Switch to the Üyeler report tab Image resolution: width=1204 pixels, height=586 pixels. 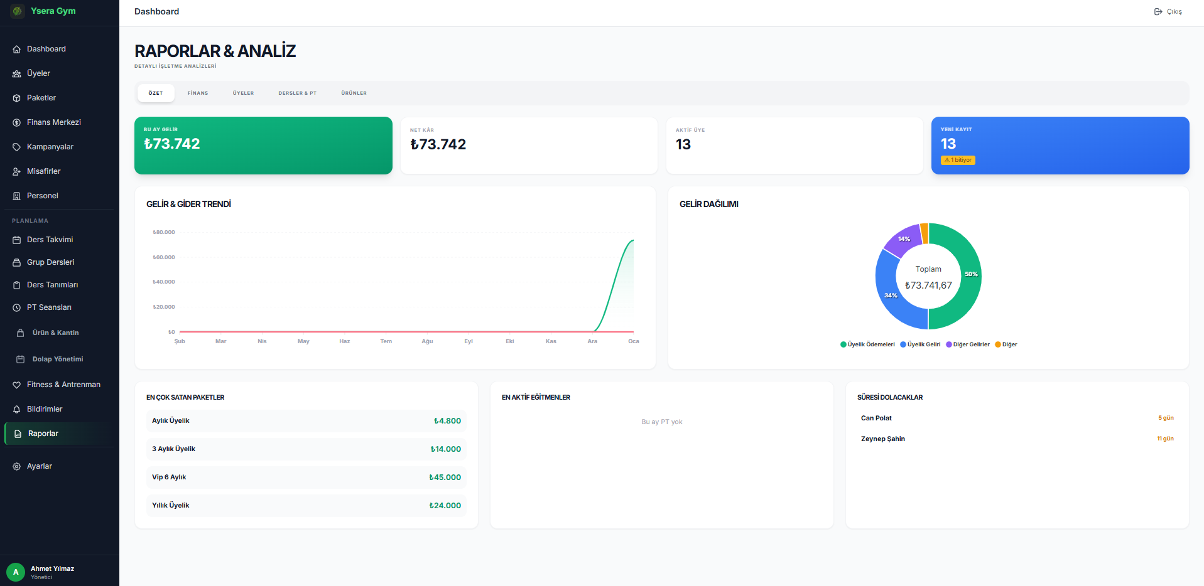coord(243,93)
